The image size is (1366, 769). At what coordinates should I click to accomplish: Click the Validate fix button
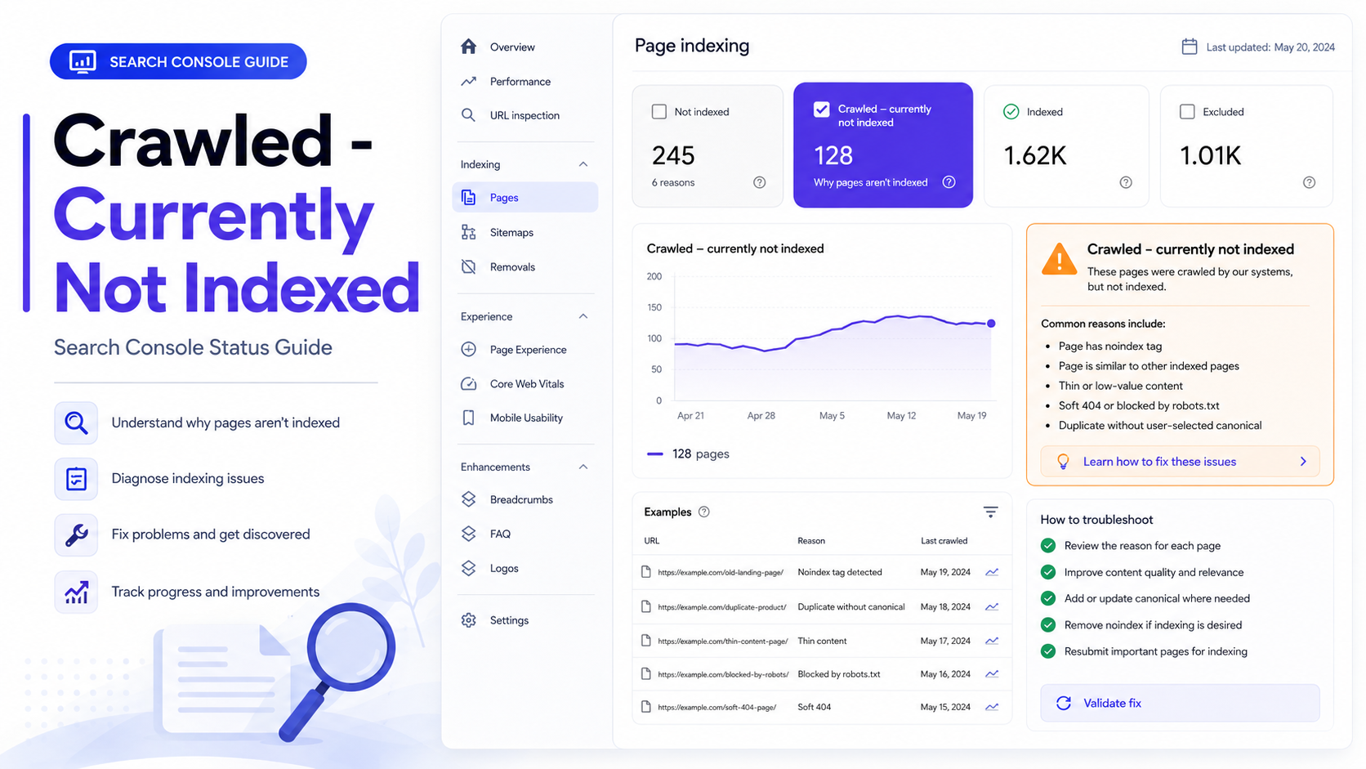pyautogui.click(x=1180, y=703)
